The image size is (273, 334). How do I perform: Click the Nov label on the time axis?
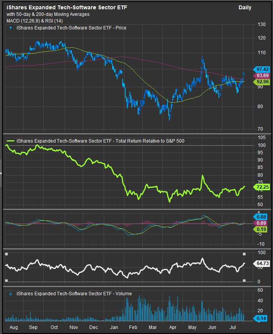[74, 327]
